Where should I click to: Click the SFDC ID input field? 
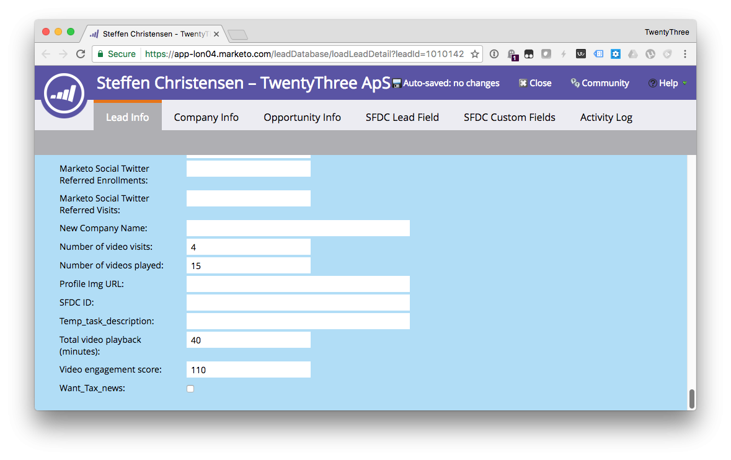(298, 303)
